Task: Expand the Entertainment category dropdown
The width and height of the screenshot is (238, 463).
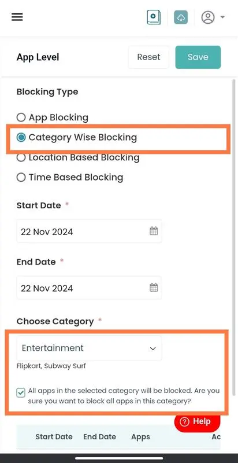Action: pyautogui.click(x=89, y=348)
